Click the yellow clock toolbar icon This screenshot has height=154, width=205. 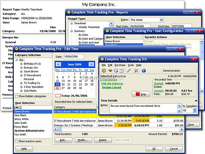(x=103, y=71)
